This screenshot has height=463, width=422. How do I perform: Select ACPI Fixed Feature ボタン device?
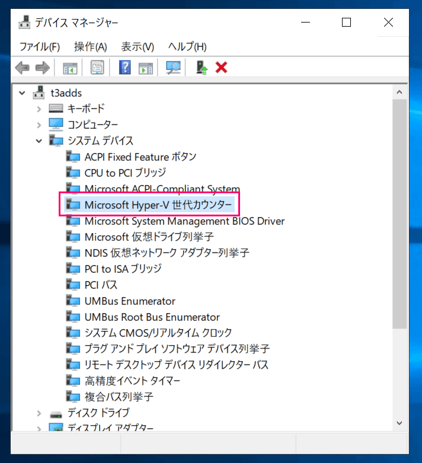(x=140, y=157)
